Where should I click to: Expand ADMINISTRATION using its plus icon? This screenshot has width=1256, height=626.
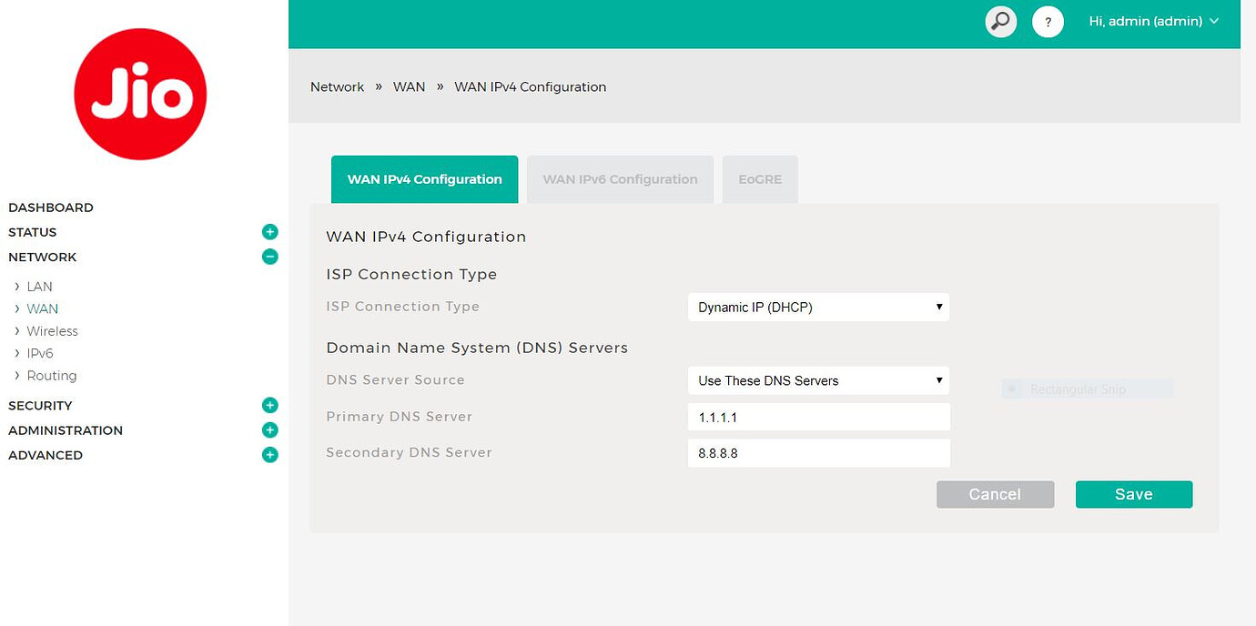(269, 429)
